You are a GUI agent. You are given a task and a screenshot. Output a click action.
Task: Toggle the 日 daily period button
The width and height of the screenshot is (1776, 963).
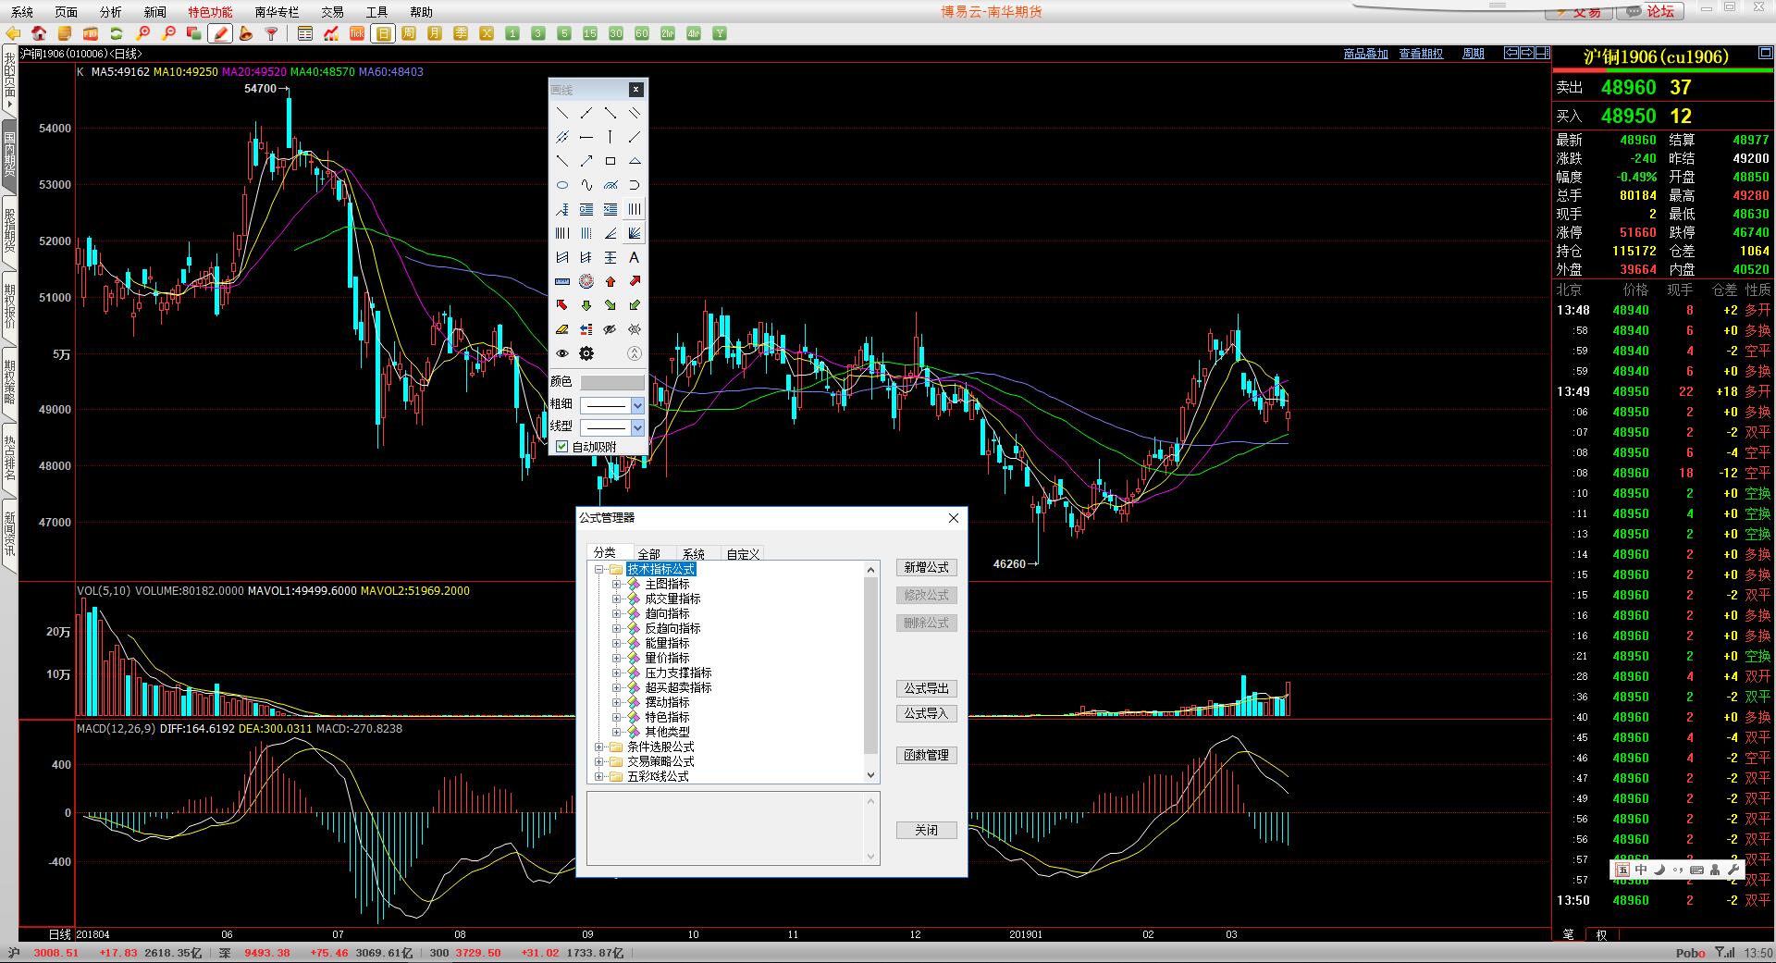click(383, 33)
